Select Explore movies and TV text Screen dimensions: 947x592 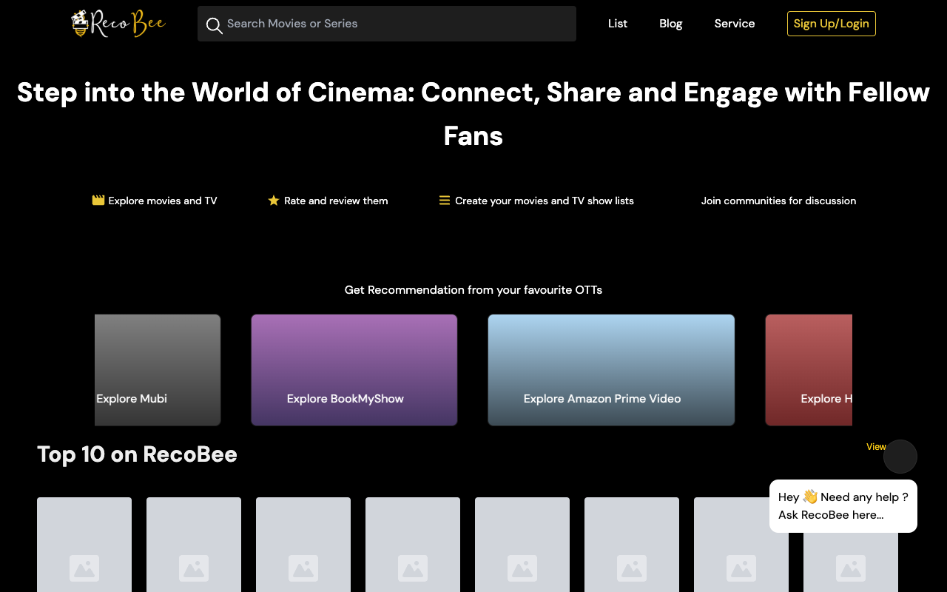pyautogui.click(x=163, y=201)
